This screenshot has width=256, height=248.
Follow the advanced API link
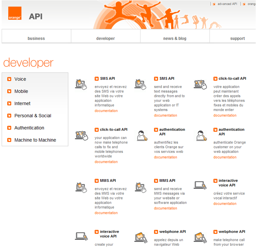point(227,4)
